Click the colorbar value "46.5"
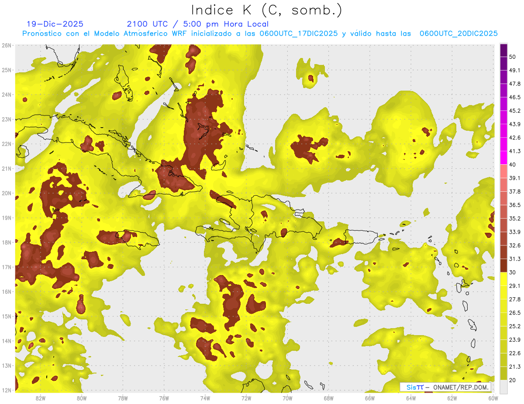Image resolution: width=524 pixels, height=404 pixels. tap(514, 97)
